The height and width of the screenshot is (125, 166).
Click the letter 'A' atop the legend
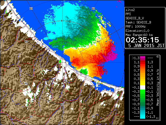pyautogui.click(x=158, y=57)
